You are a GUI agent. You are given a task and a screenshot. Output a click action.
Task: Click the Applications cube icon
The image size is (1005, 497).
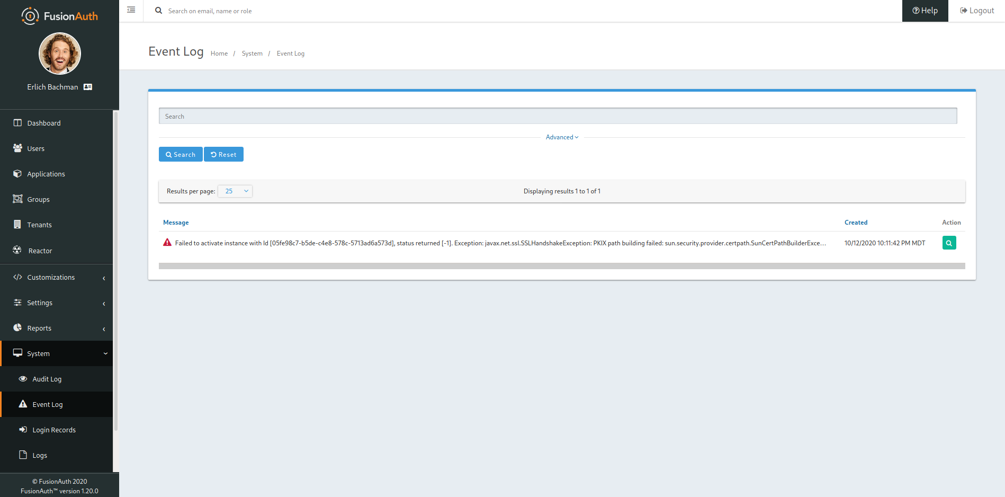click(17, 173)
